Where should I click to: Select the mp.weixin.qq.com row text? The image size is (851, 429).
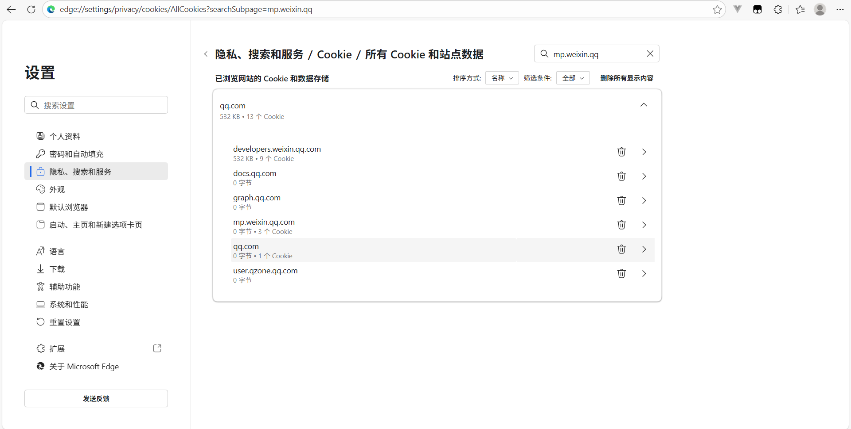[264, 222]
